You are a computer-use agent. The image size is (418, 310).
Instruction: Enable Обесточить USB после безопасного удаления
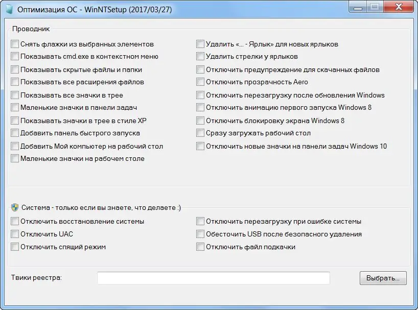coord(200,234)
